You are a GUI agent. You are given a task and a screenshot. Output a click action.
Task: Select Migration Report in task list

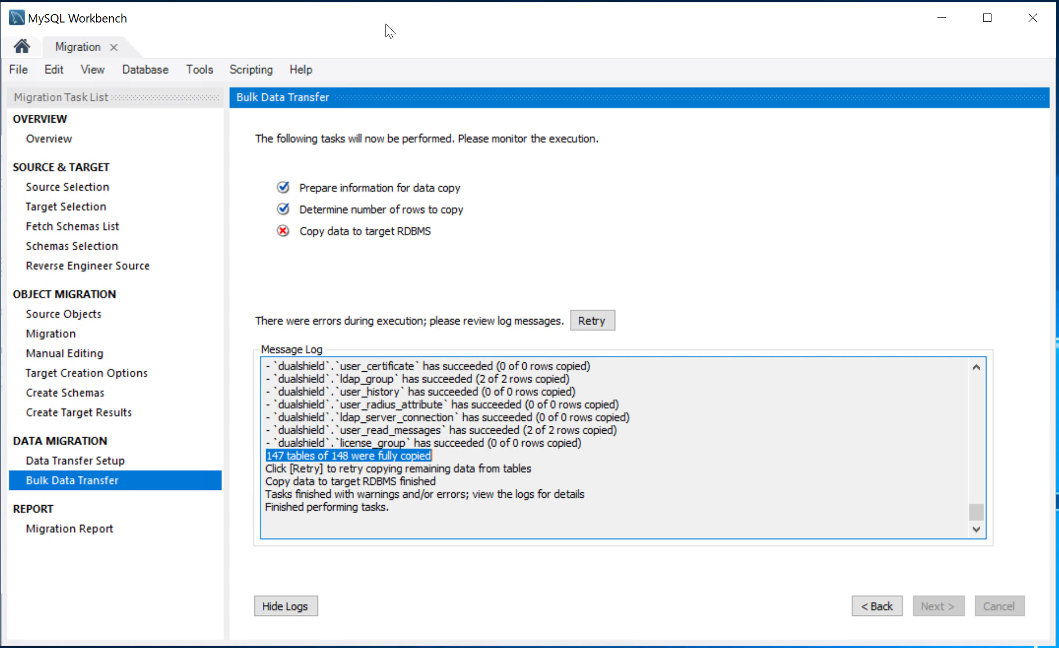point(69,529)
